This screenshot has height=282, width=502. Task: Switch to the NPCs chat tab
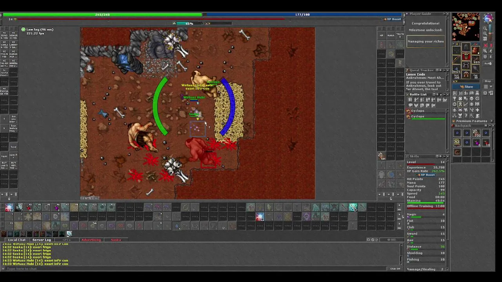pyautogui.click(x=66, y=240)
